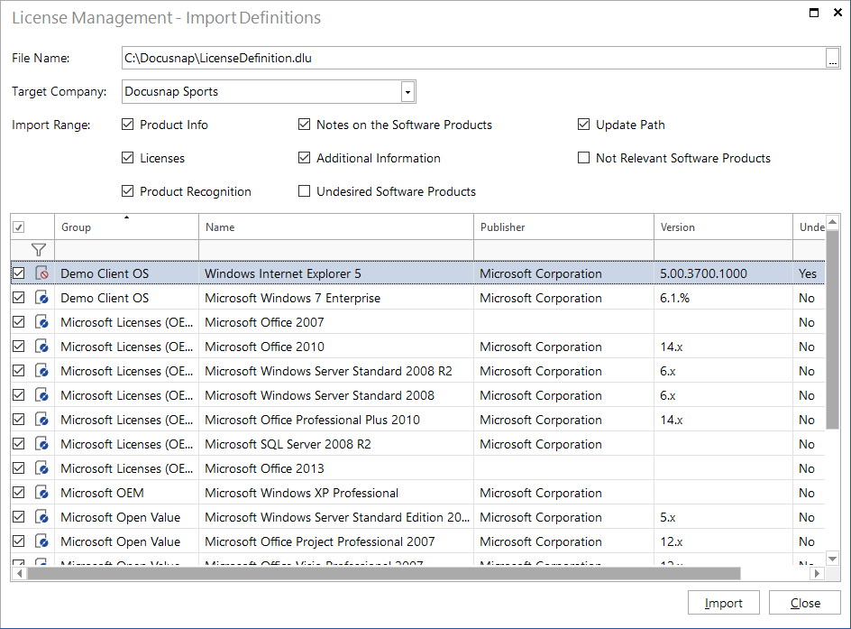Click the undesired product icon for Windows Internet Explorer 5
Screen dimensions: 851x629
(41, 273)
